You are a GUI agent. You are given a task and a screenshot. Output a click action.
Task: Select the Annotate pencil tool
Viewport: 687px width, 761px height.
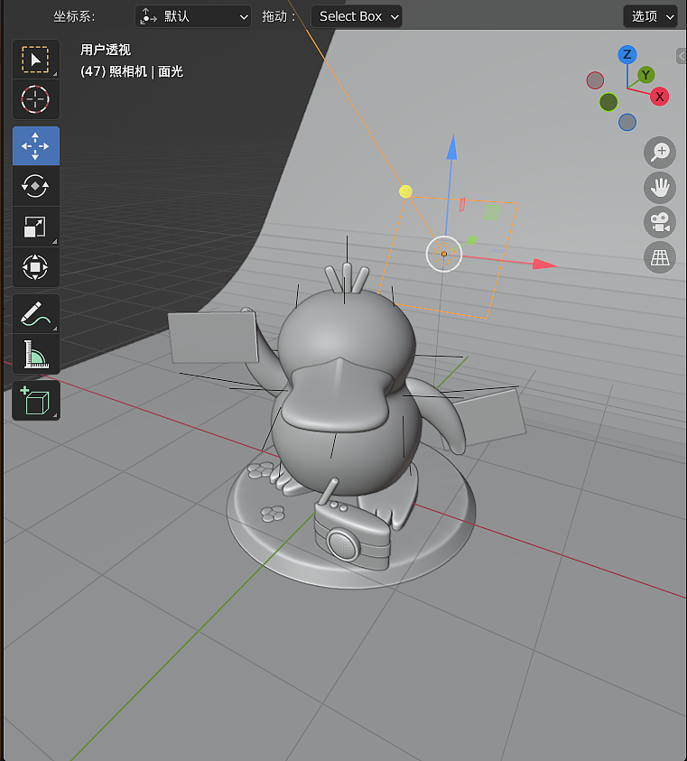click(35, 314)
